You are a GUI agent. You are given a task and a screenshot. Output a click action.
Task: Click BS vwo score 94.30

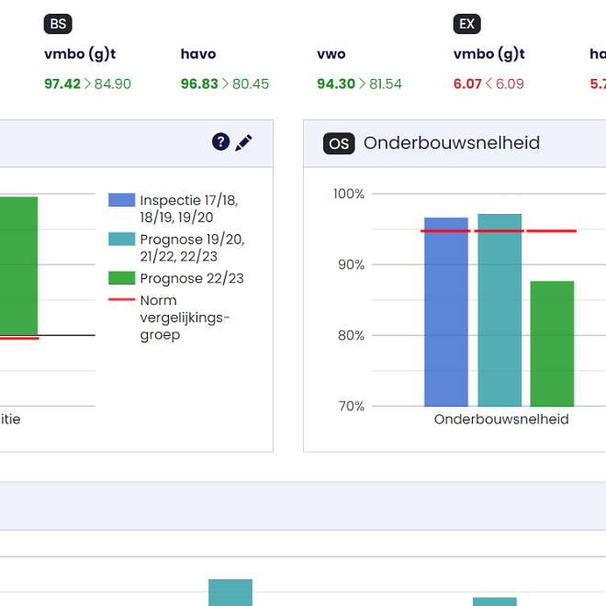pyautogui.click(x=336, y=84)
